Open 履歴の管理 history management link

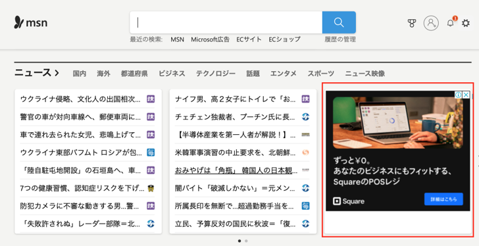point(340,39)
